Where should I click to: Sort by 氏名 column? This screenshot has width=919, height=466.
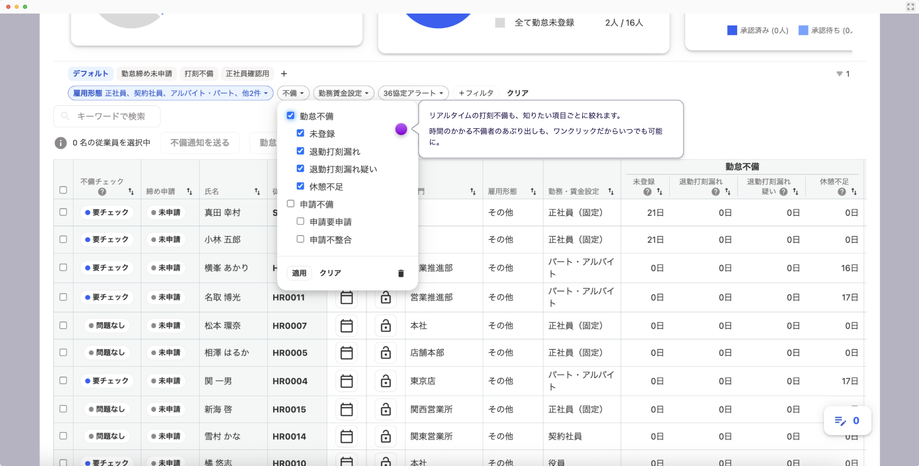pyautogui.click(x=257, y=192)
